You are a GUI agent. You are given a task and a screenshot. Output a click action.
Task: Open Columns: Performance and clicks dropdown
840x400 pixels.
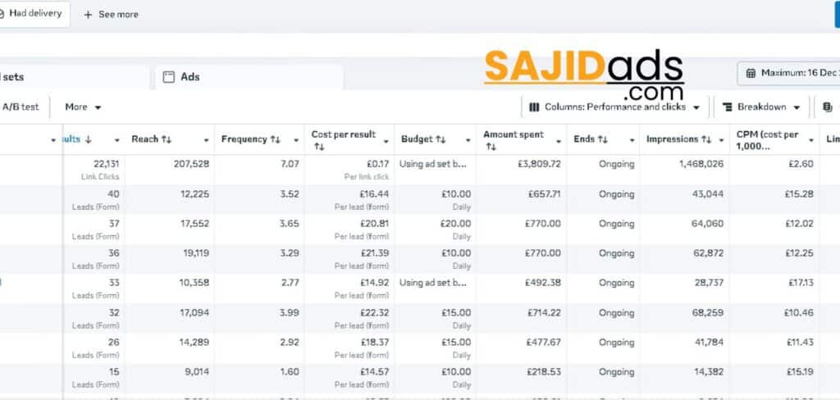(x=615, y=107)
